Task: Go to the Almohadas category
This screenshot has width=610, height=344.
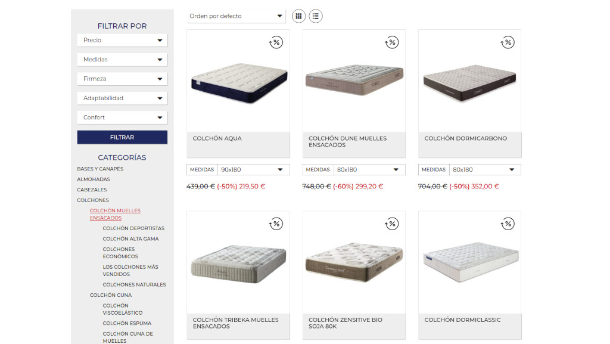Action: (94, 179)
